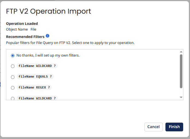Click the 'Operation Loaded' heading
The width and height of the screenshot is (190, 139).
click(x=22, y=23)
